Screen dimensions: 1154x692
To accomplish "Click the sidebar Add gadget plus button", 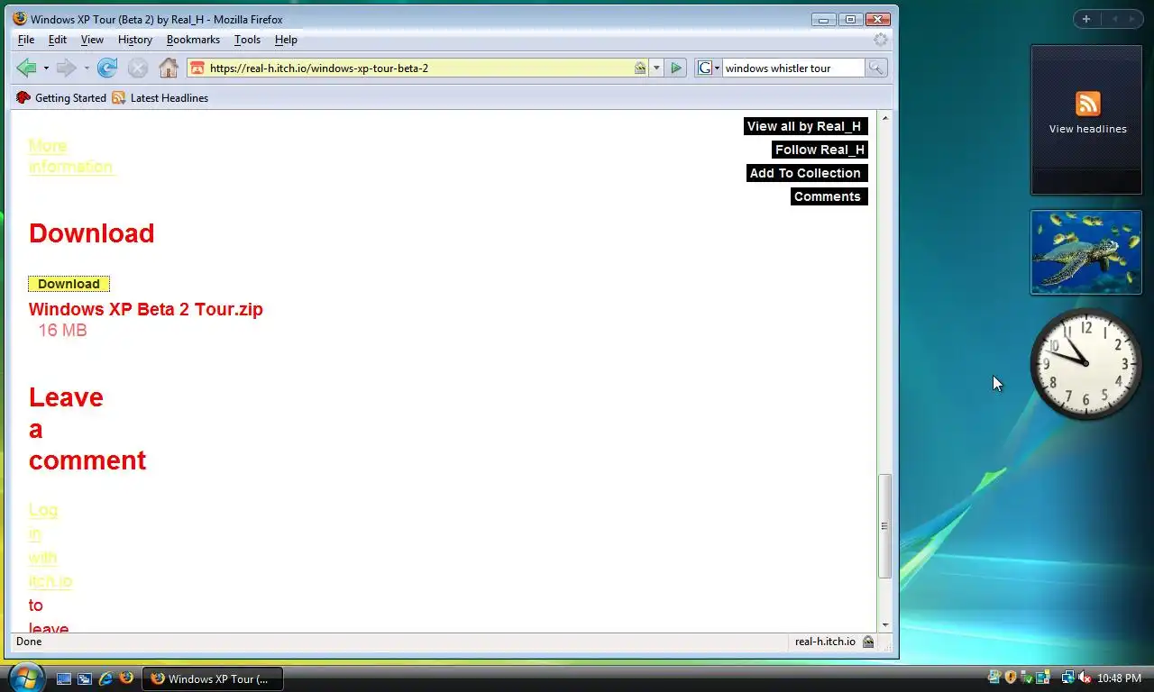I will tap(1086, 19).
